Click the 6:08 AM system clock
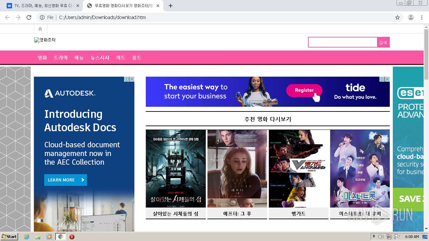Viewport: 429px width, 241px height. 412,237
